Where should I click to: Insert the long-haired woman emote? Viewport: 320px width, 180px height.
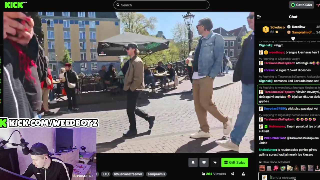(x=296, y=168)
